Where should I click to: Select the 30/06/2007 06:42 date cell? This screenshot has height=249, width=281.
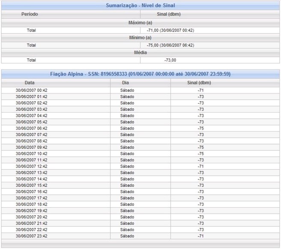pos(32,128)
